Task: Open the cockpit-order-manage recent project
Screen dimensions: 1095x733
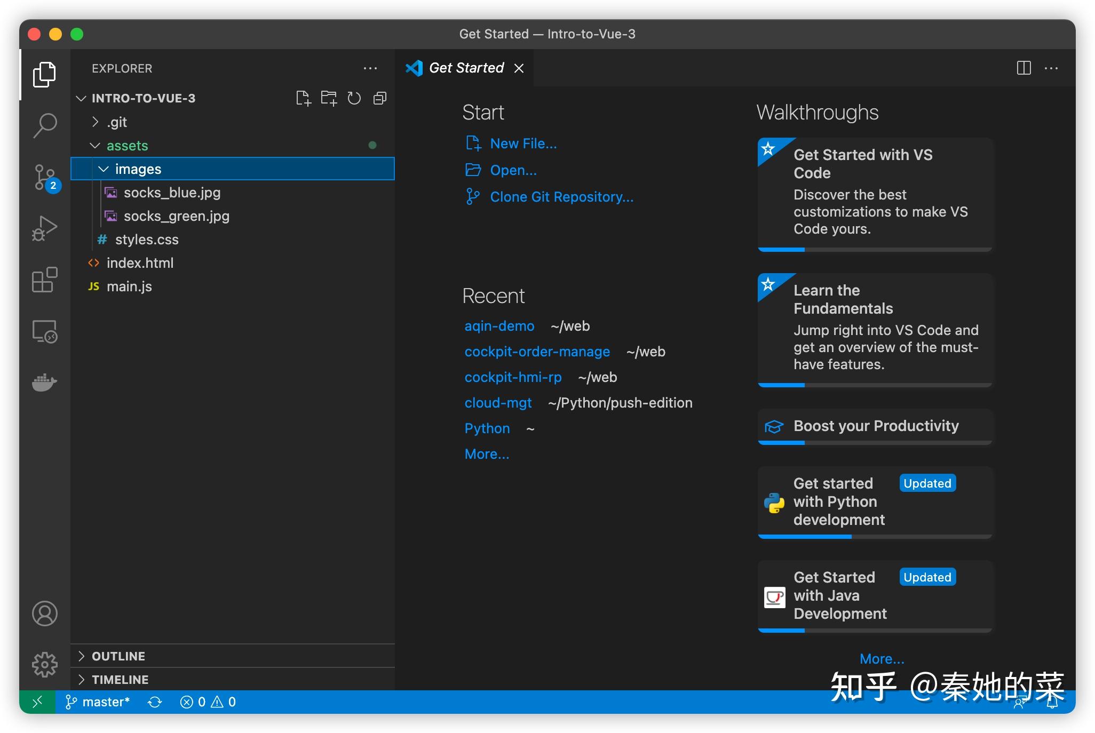Action: click(x=537, y=351)
